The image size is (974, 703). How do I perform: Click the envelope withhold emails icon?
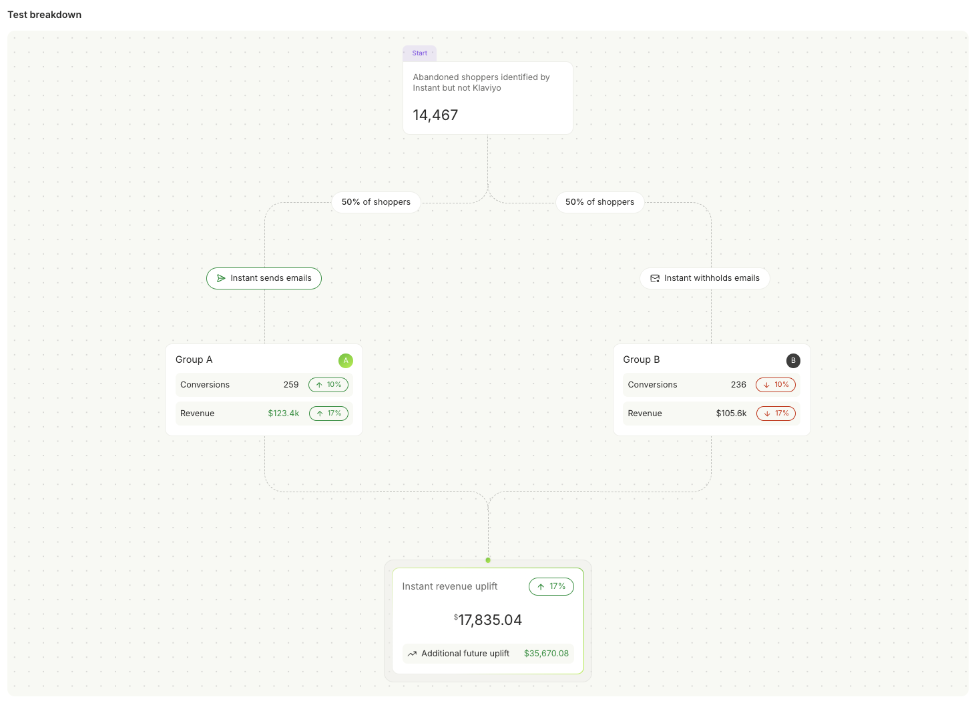[x=655, y=279]
